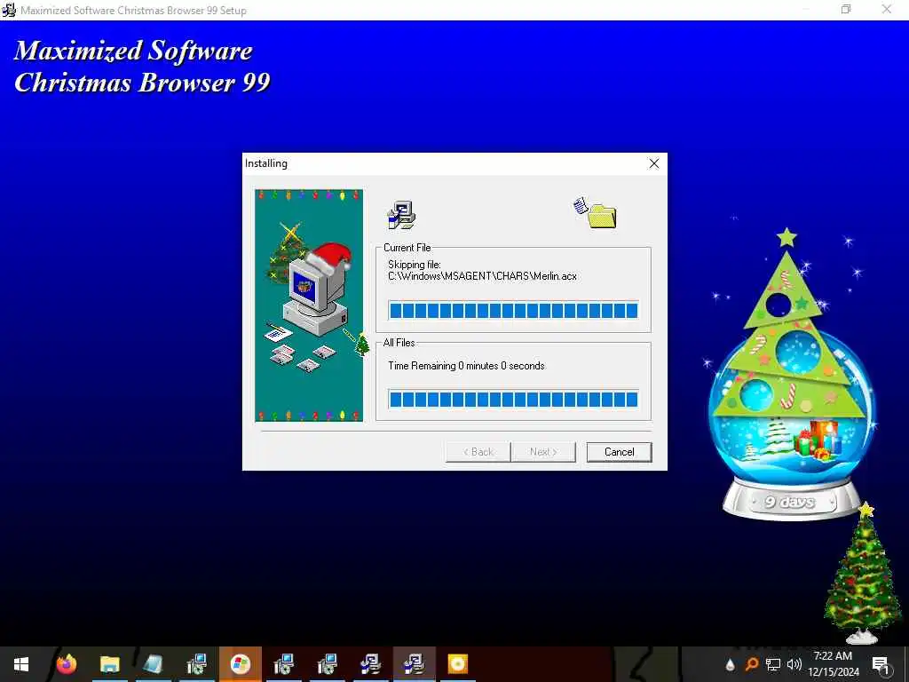Click the computer setup icon in the dialog
Viewport: 909px width, 682px height.
tap(401, 215)
